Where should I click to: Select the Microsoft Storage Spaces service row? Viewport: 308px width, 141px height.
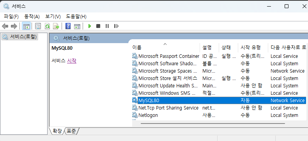coord(219,71)
